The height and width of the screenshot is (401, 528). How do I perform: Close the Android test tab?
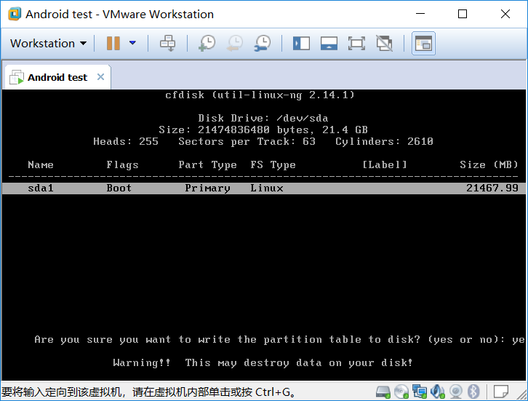point(100,77)
